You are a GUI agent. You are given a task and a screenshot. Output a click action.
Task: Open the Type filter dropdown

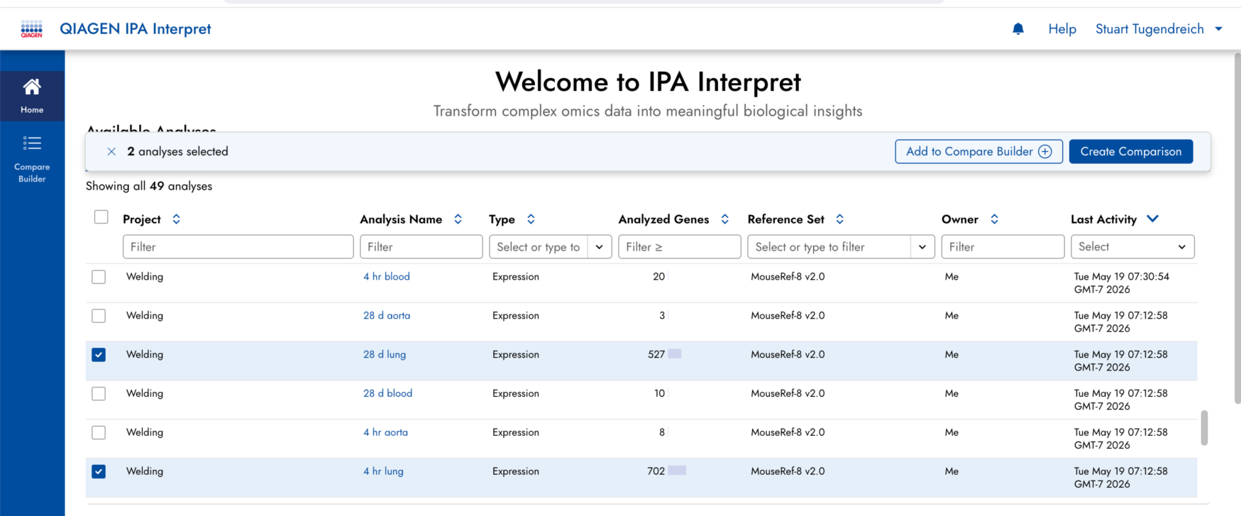[x=599, y=247]
